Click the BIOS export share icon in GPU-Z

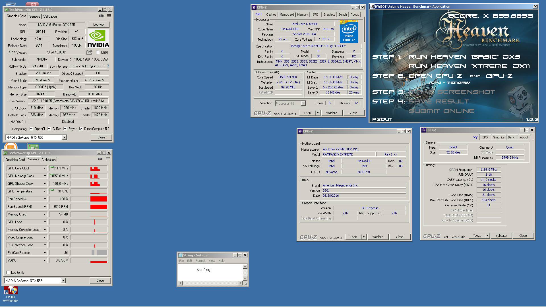[x=89, y=52]
